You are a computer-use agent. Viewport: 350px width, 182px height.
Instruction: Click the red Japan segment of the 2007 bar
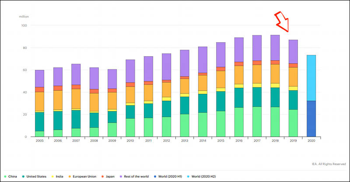pyautogui.click(x=76, y=87)
